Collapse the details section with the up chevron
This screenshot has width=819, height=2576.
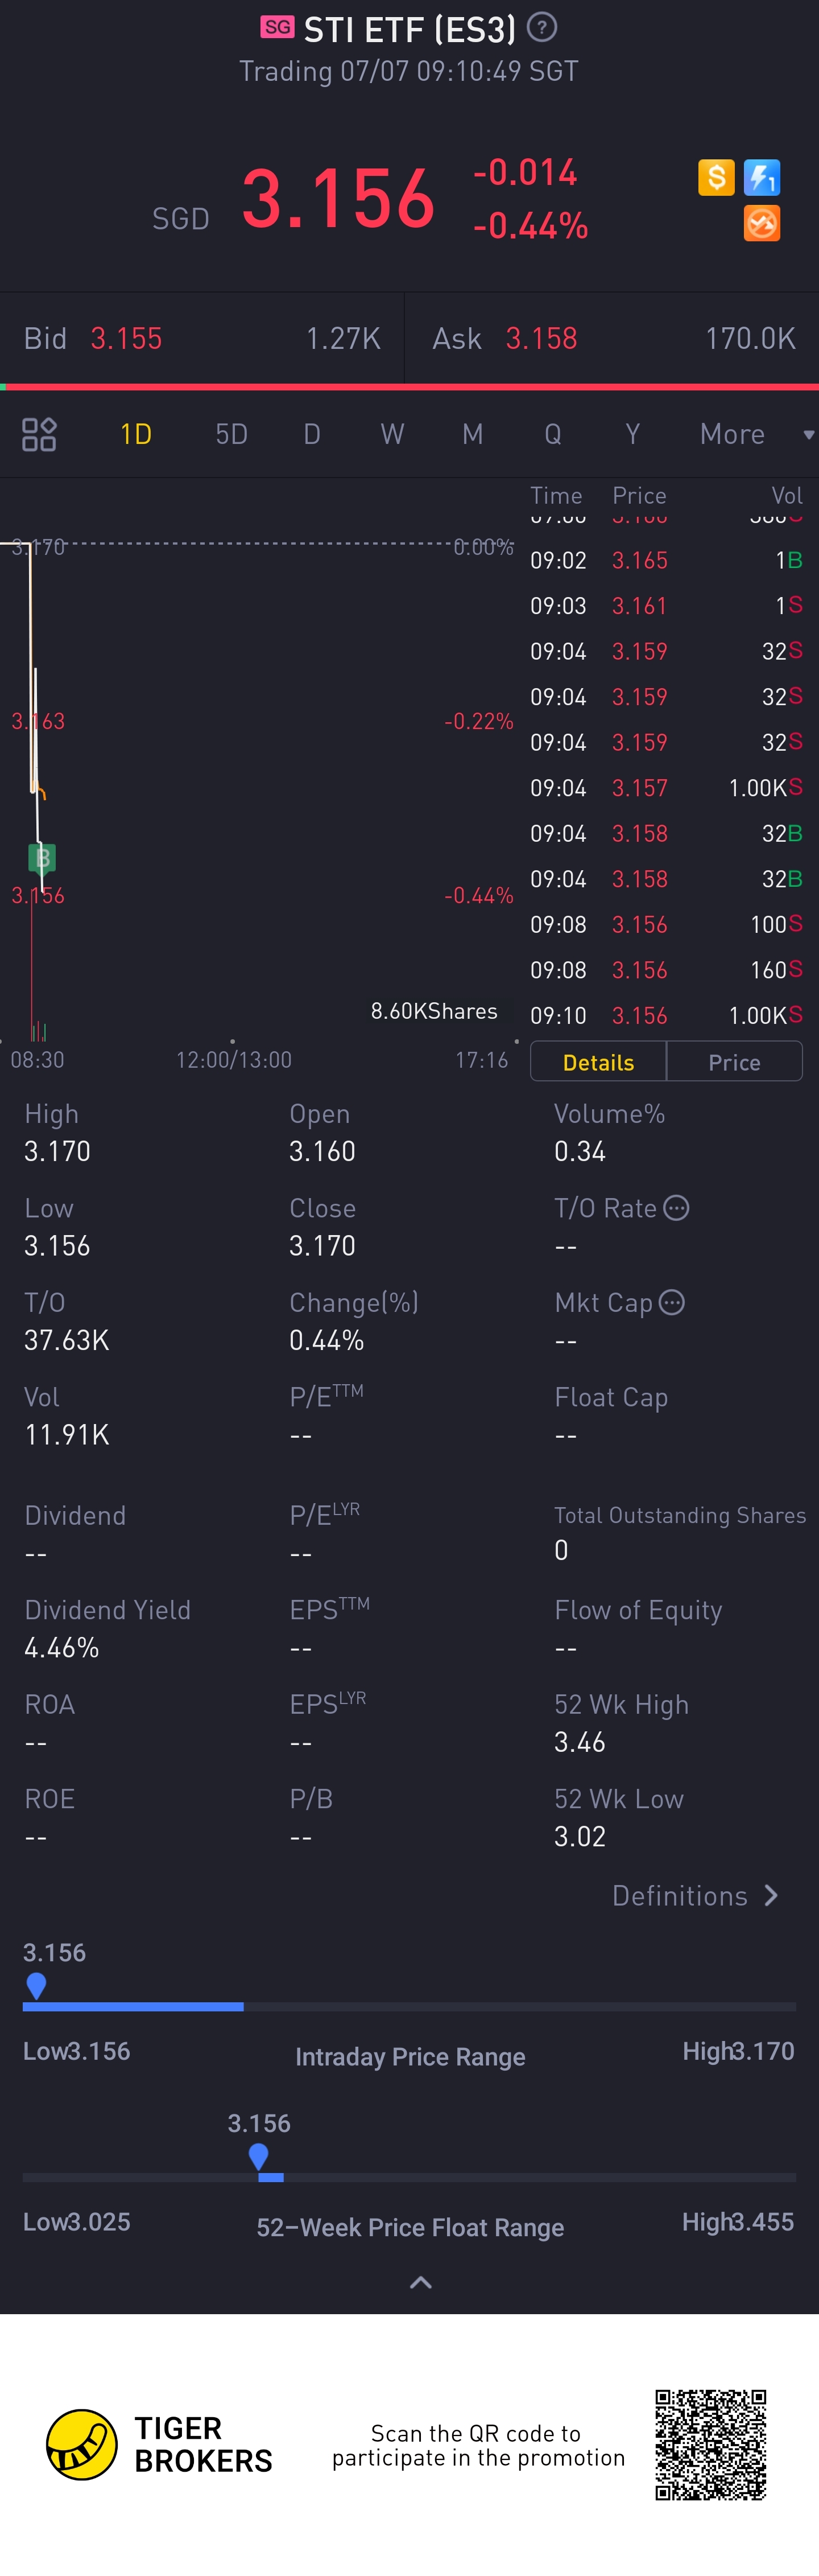point(420,2283)
